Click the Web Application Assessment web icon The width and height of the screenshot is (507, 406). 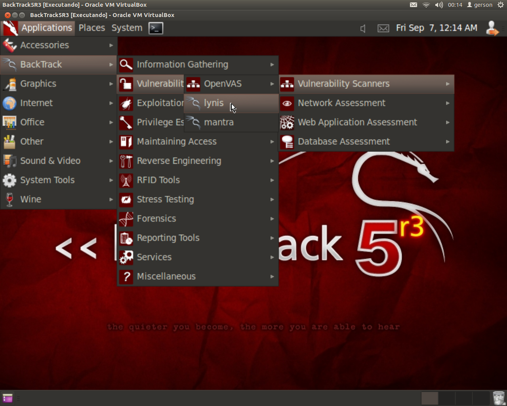click(287, 122)
